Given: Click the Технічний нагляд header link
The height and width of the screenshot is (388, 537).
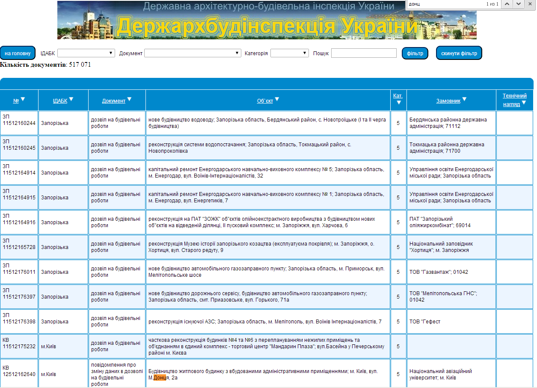Looking at the screenshot, I should [x=514, y=100].
